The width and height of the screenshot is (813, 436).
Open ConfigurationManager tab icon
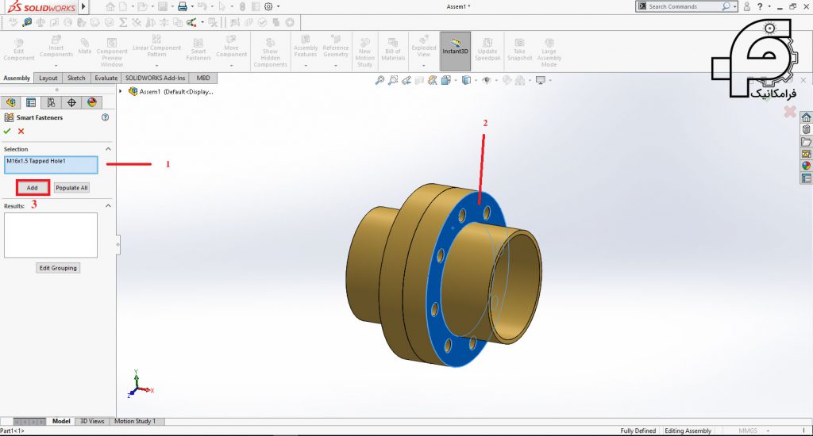click(x=52, y=102)
